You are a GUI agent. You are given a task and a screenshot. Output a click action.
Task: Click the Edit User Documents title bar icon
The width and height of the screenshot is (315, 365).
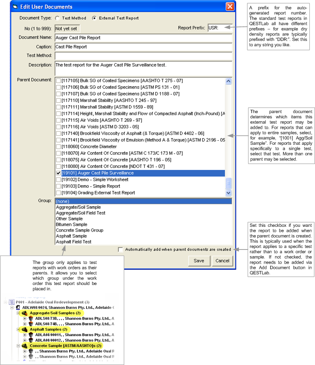(15, 7)
